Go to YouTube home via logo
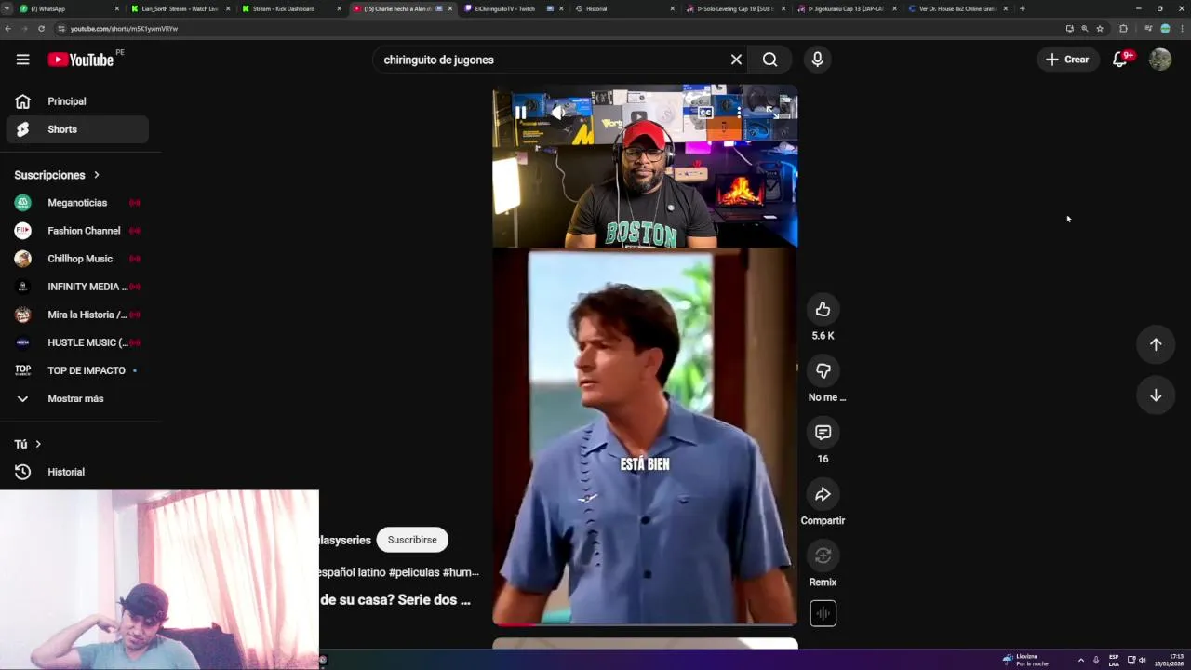Image resolution: width=1191 pixels, height=670 pixels. [x=80, y=60]
